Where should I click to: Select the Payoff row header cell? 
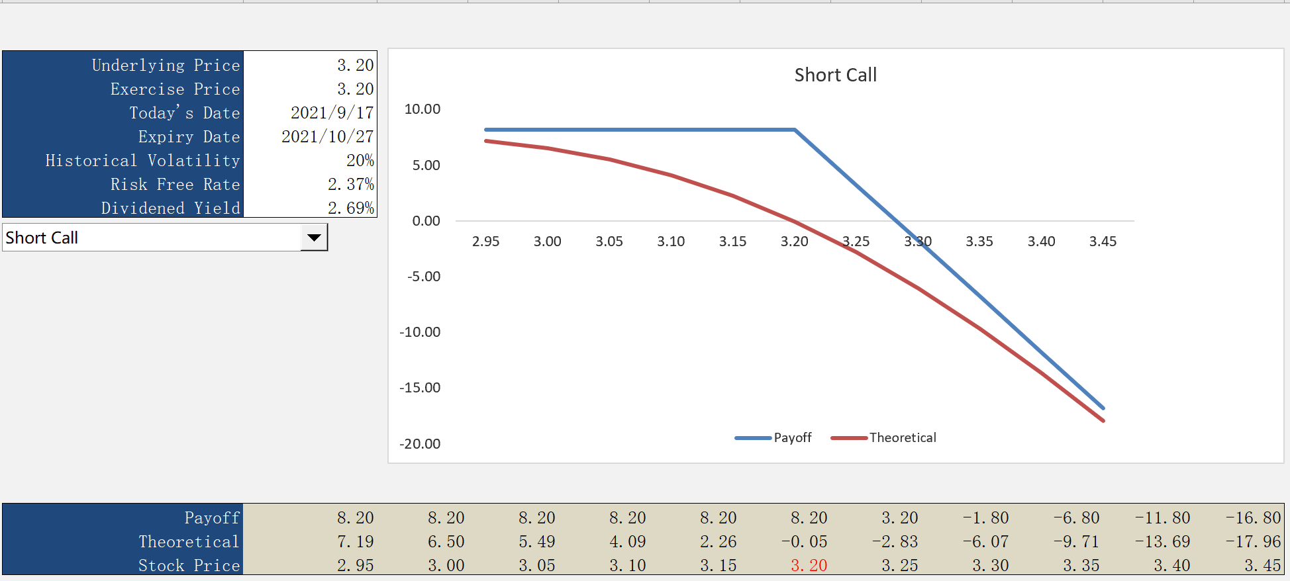tap(123, 517)
